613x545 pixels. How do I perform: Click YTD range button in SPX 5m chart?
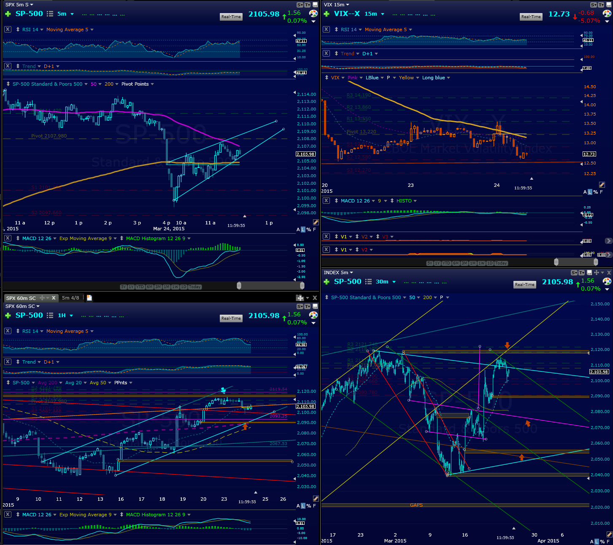[140, 287]
